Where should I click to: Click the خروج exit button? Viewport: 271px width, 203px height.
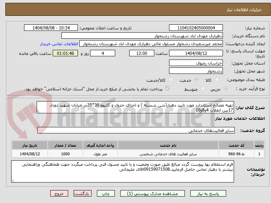click(x=59, y=194)
